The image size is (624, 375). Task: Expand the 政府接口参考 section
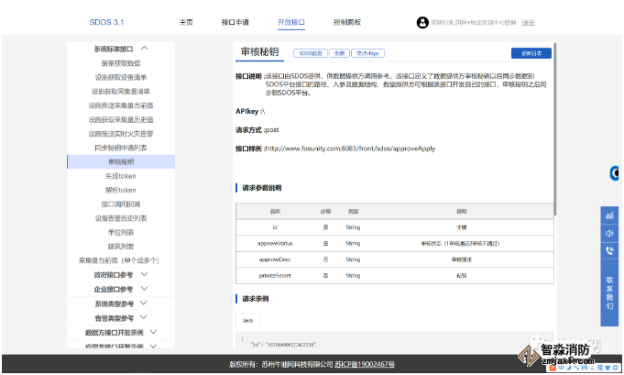pos(144,274)
